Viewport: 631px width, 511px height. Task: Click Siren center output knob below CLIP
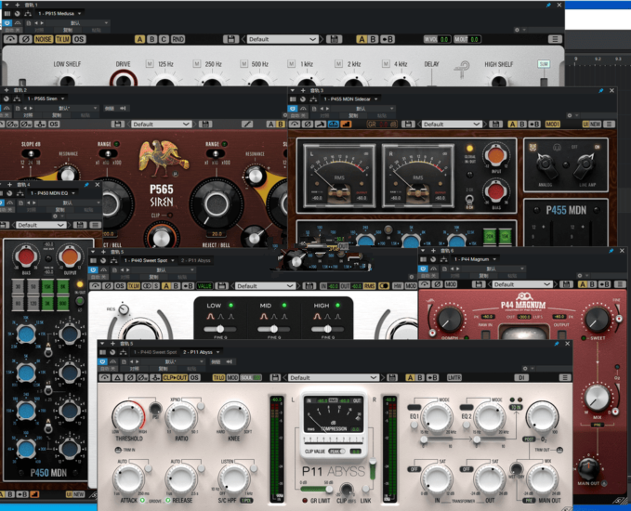coord(162,238)
